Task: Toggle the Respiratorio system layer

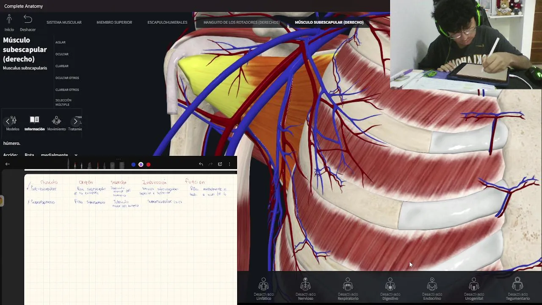Action: click(348, 289)
